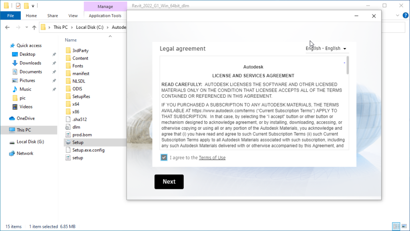410x231 pixels.
Task: Select OneDrive in the navigation pane
Action: pos(26,119)
